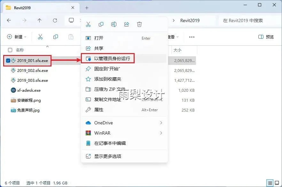Click the 安装教程.png file icon
282x187 pixels.
coord(13,100)
